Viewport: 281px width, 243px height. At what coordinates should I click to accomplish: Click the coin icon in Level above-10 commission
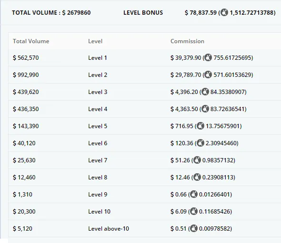(x=194, y=229)
